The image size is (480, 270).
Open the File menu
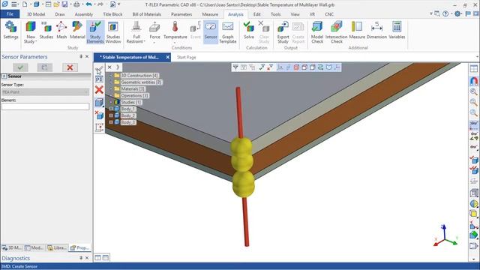pos(10,14)
